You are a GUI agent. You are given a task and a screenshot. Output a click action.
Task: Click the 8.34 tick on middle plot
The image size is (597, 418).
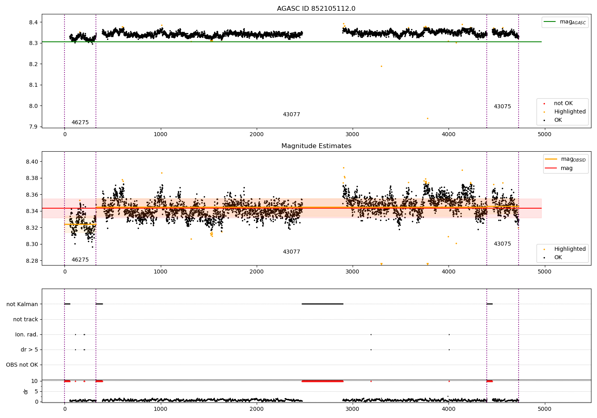(x=32, y=211)
